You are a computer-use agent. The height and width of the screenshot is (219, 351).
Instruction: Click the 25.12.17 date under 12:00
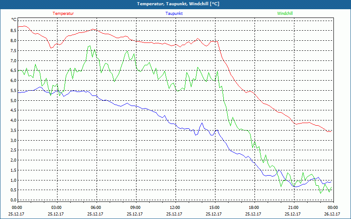[174, 214]
